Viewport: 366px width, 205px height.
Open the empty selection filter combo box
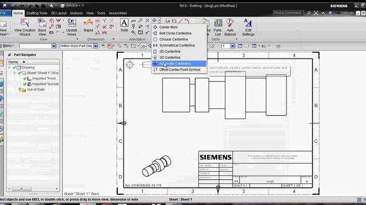[38, 46]
